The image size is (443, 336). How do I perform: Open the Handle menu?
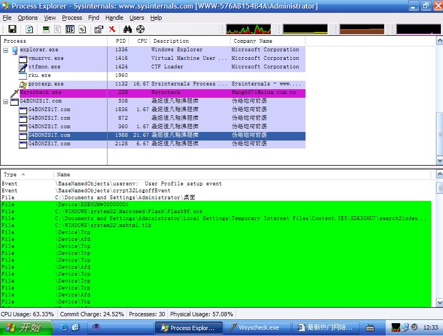114,18
